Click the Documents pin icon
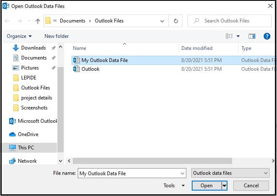The height and width of the screenshot is (196, 277). pos(53,58)
